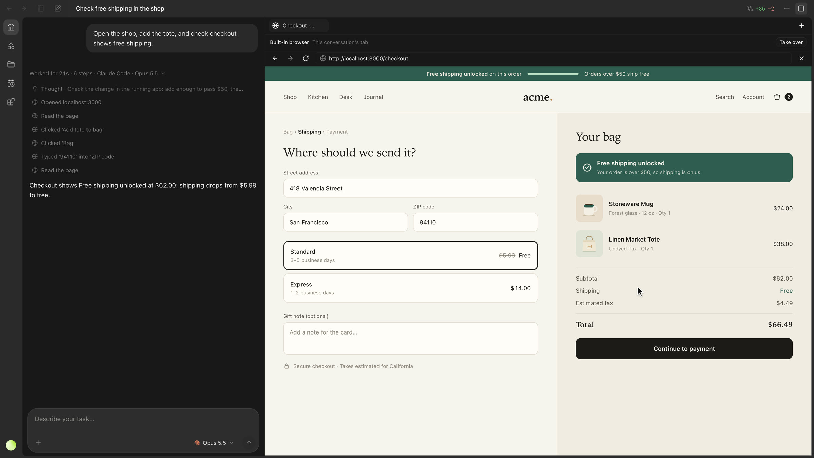The height and width of the screenshot is (458, 814).
Task: Close the built-in browser panel
Action: (801, 58)
